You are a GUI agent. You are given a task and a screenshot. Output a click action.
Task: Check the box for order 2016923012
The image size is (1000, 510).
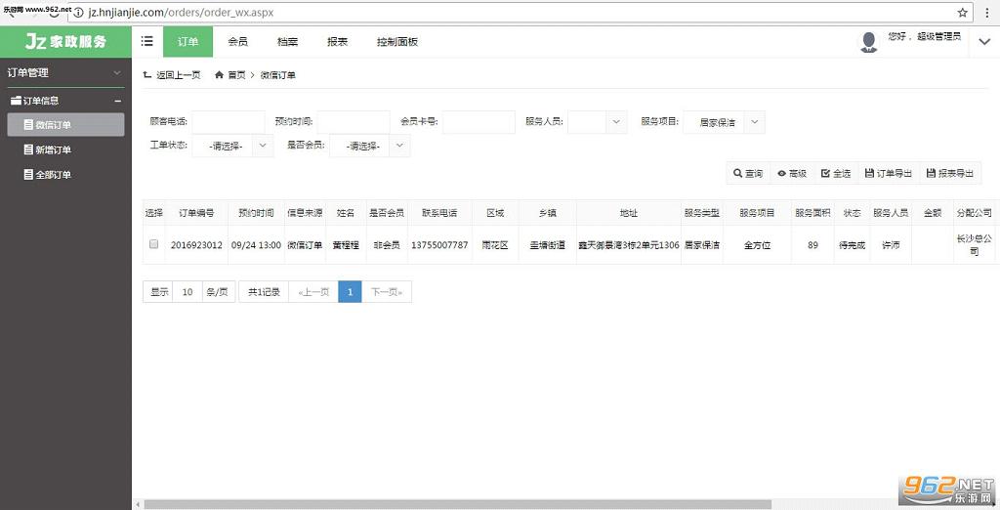click(153, 244)
